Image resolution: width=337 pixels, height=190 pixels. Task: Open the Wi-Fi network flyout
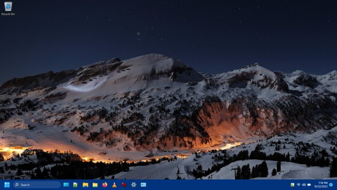click(298, 185)
